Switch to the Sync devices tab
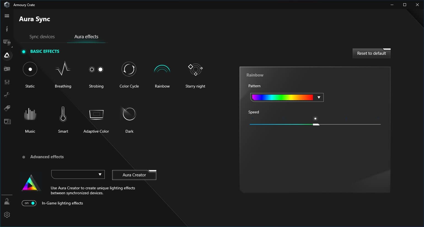 pyautogui.click(x=42, y=37)
